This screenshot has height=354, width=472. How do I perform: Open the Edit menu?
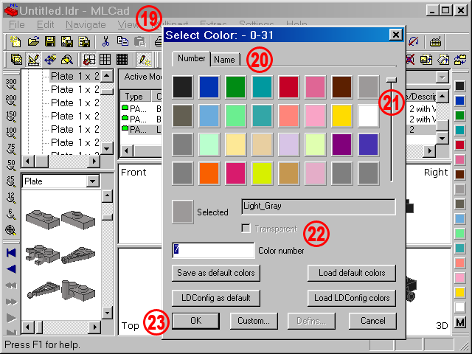coord(46,24)
